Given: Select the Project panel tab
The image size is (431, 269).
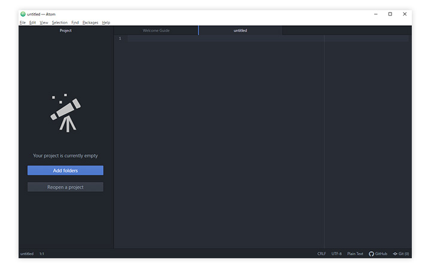Looking at the screenshot, I should 65,30.
